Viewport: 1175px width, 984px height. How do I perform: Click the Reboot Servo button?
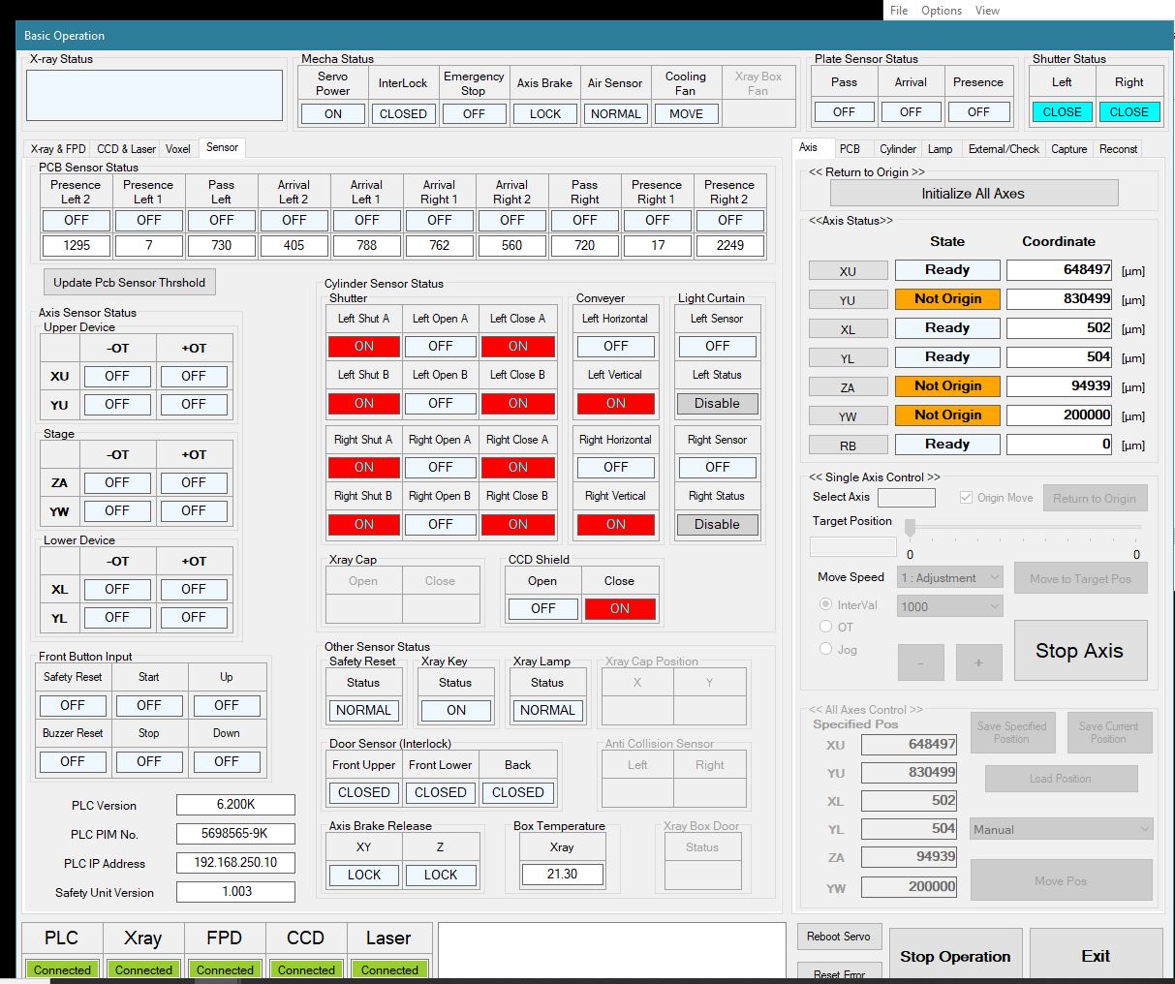pos(839,937)
